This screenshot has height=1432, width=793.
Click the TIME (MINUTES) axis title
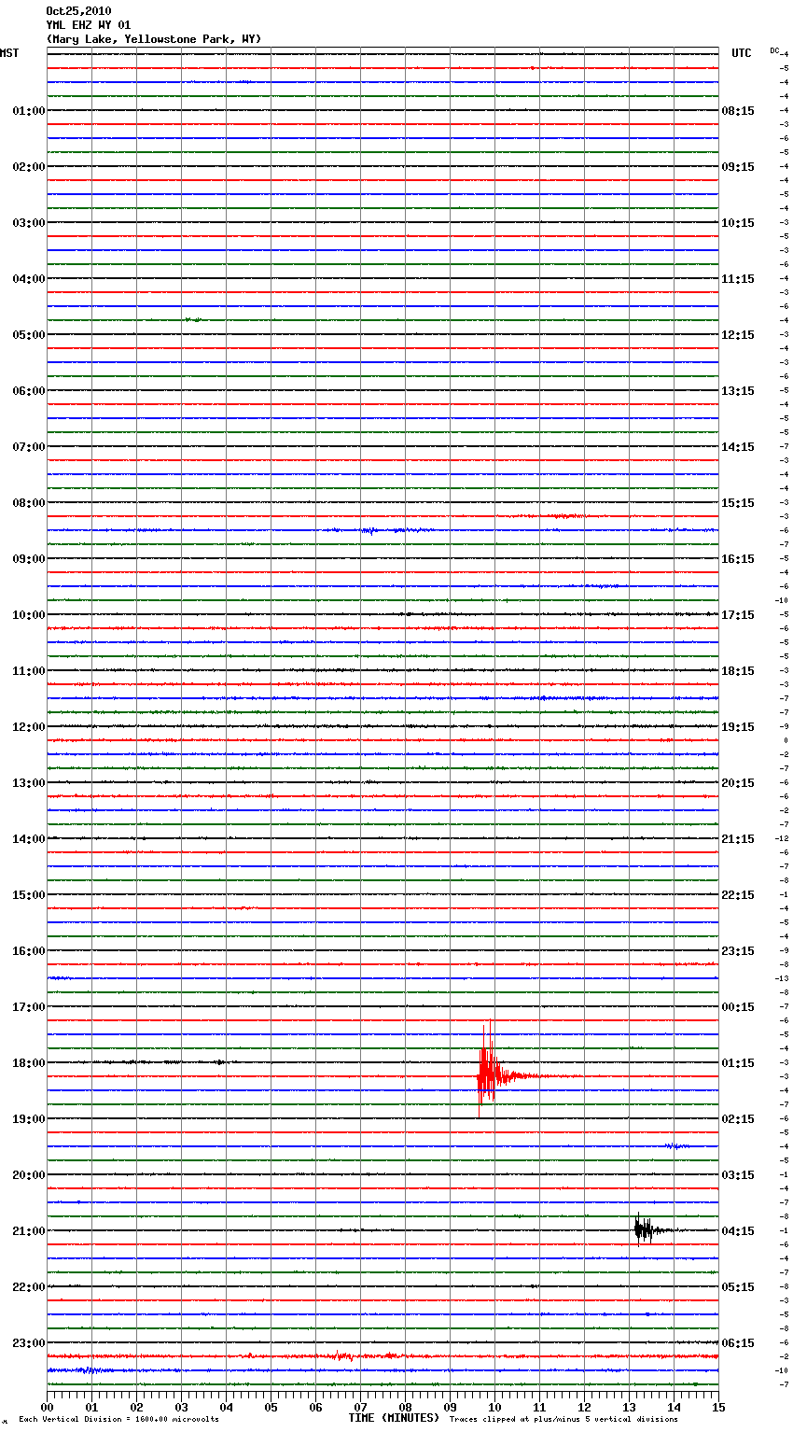point(394,1418)
